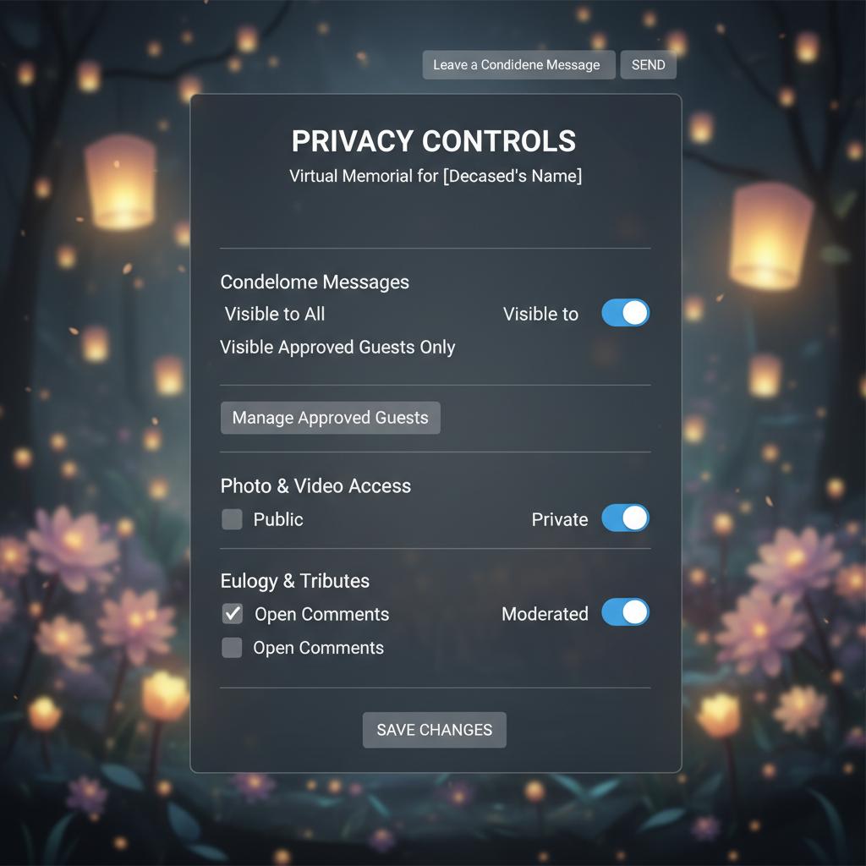The image size is (866, 866).
Task: Click the PRIVACY CONTROLS heading
Action: tap(434, 141)
